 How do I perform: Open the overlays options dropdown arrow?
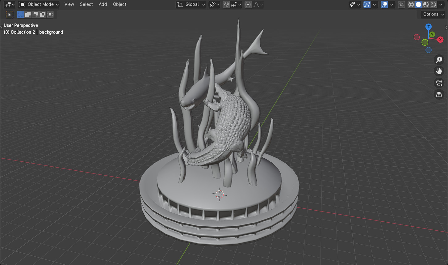pos(391,4)
